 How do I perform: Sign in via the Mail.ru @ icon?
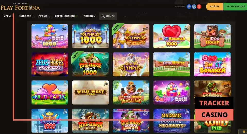pyautogui.click(x=189, y=7)
